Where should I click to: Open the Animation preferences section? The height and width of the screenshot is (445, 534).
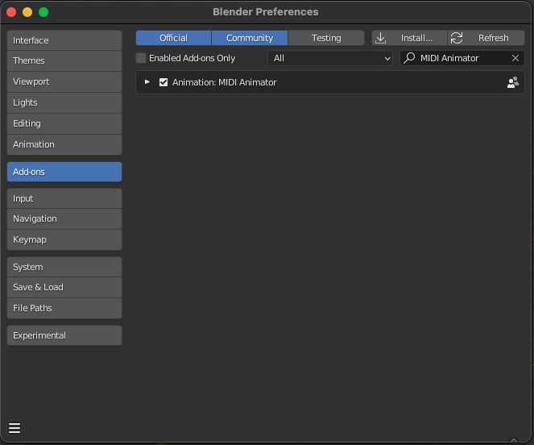(64, 144)
